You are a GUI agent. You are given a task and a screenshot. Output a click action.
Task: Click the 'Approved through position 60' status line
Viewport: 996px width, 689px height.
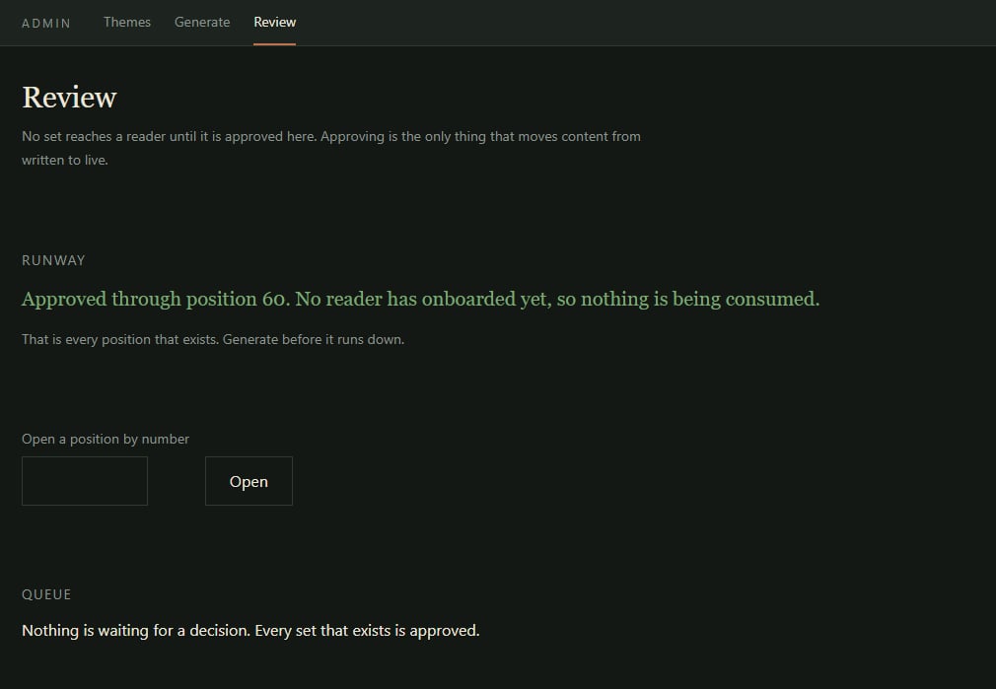click(x=420, y=299)
